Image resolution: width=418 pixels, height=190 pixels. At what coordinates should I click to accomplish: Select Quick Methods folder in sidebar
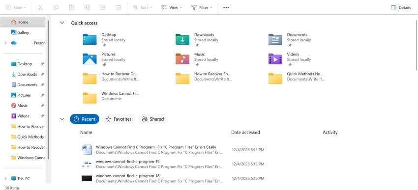click(28, 137)
